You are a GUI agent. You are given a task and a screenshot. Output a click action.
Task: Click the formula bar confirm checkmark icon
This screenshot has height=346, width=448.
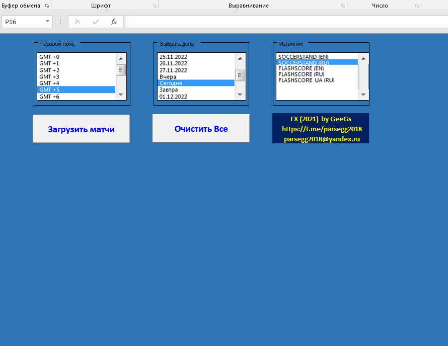(x=96, y=22)
